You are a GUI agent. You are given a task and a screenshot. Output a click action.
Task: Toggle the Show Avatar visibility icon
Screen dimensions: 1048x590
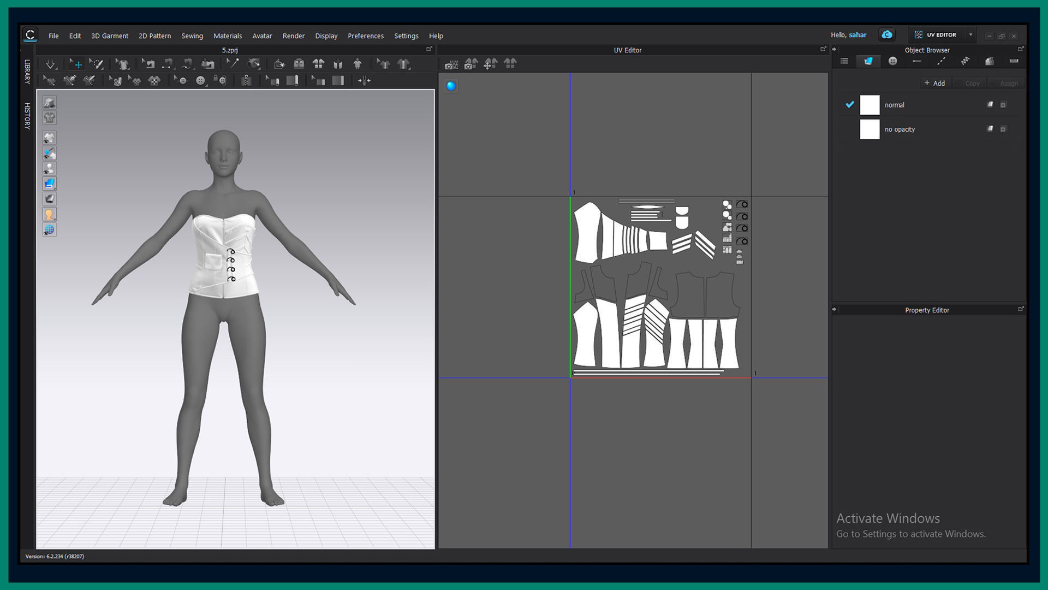click(49, 168)
